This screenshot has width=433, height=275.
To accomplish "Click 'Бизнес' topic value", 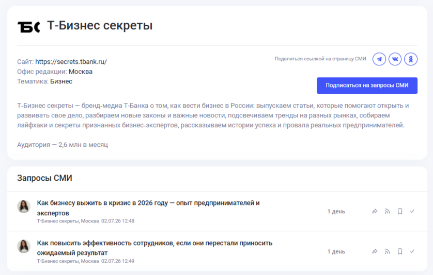I will (x=61, y=81).
